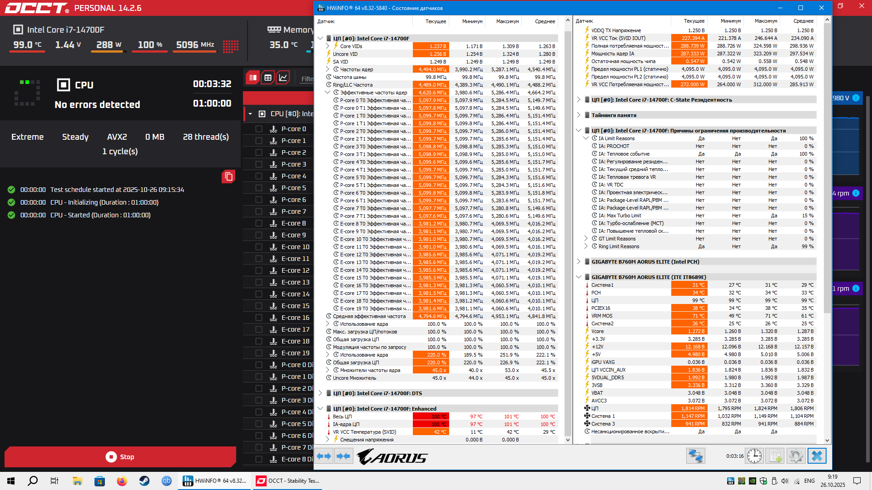Check the P-core 4 checkbox
This screenshot has height=490, width=872.
(x=259, y=176)
